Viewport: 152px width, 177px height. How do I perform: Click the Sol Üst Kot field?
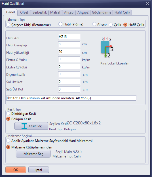69,82
